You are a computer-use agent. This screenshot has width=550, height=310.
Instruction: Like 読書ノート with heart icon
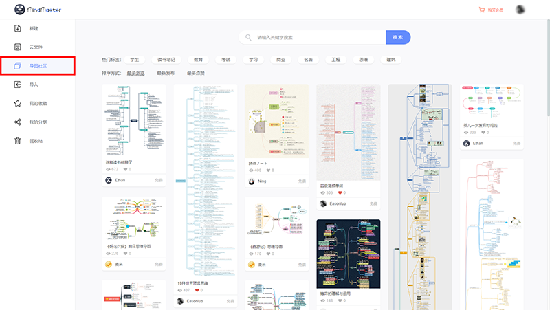(268, 170)
